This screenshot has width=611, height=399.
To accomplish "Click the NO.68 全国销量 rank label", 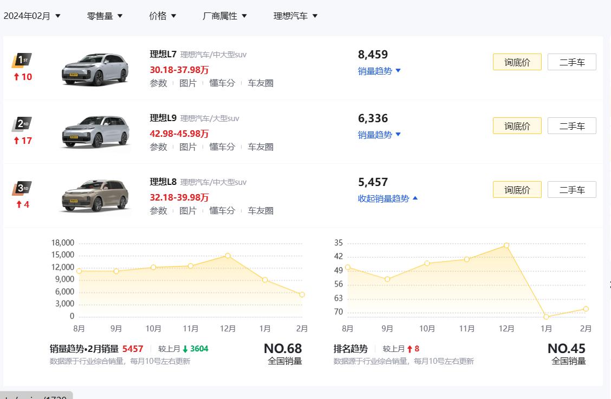I will 283,354.
